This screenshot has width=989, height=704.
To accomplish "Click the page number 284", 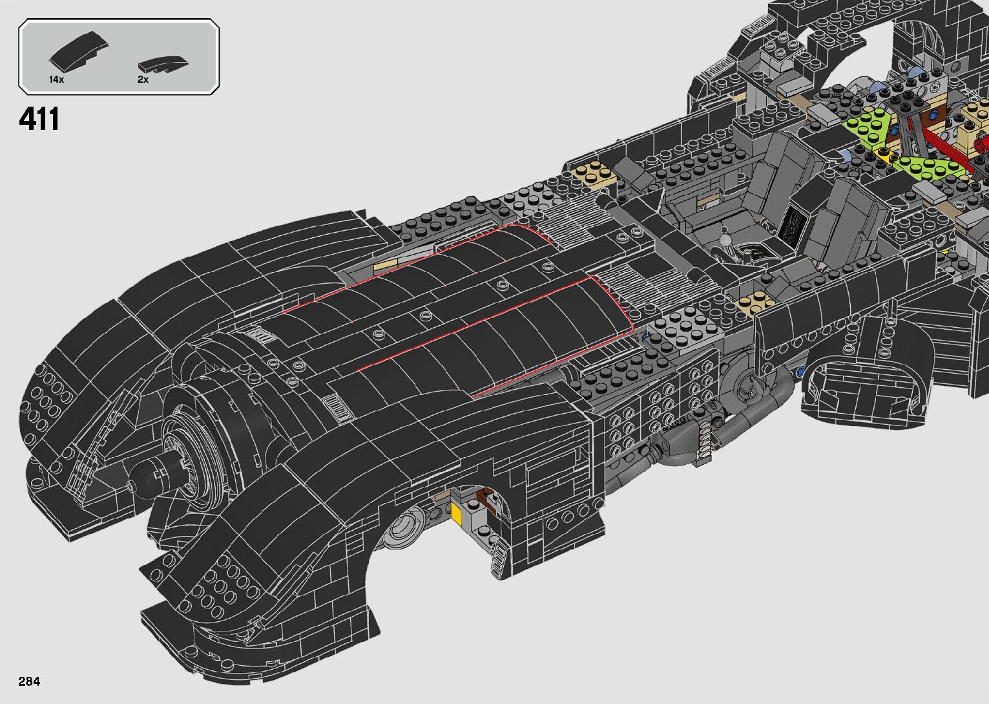I will (30, 681).
